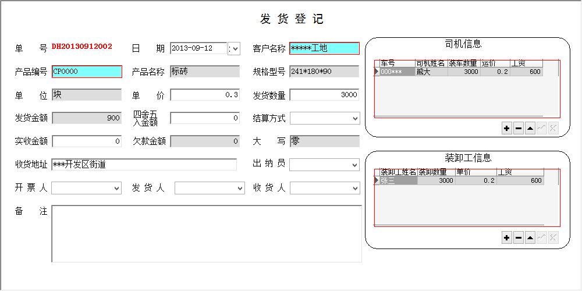Delete row with minus in 司机信息
Screen dimensions: 582x291
click(519, 129)
